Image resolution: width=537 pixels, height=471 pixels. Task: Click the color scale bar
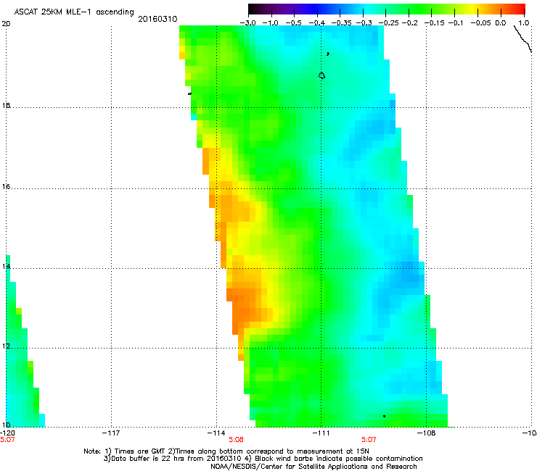coord(387,9)
